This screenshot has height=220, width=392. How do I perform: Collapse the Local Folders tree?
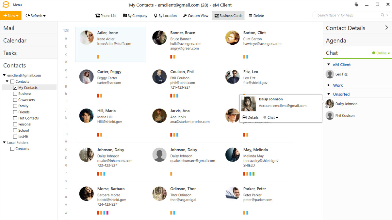click(4, 142)
